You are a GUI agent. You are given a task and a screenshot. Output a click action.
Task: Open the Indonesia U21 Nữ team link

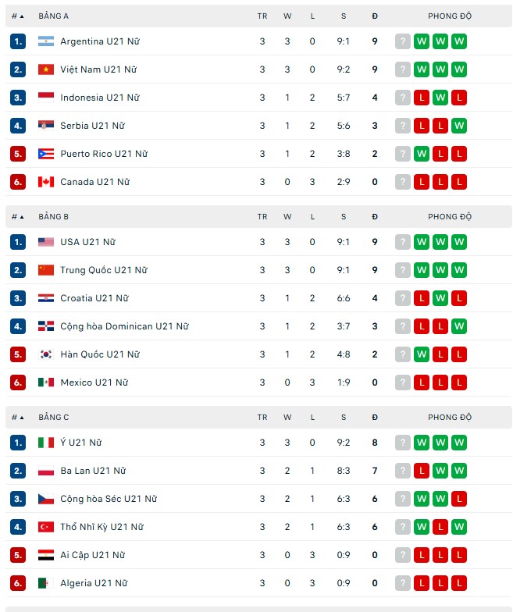click(x=100, y=98)
